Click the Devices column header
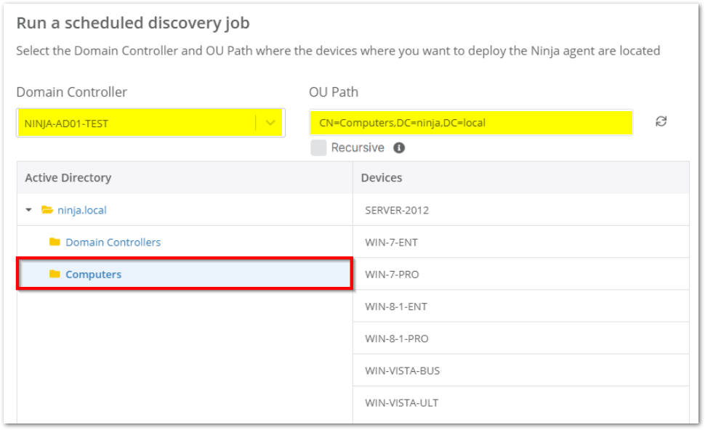Screen dimensions: 705x430 pyautogui.click(x=381, y=177)
